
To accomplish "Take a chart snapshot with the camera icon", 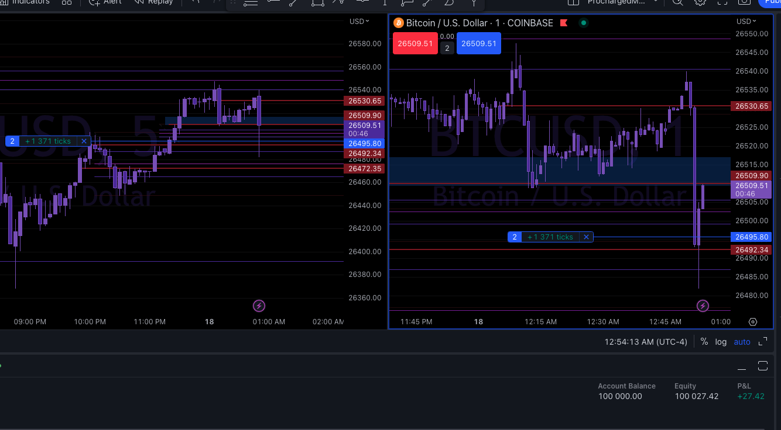I will (x=744, y=3).
